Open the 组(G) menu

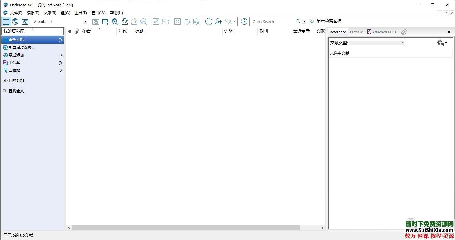(65, 13)
